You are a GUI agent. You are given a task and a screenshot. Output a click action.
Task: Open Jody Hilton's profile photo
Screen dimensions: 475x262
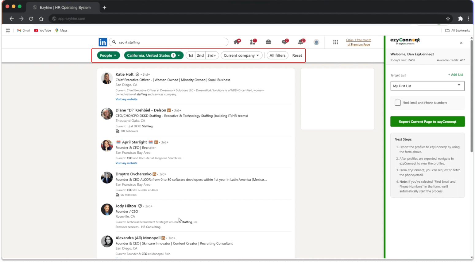coord(107,210)
